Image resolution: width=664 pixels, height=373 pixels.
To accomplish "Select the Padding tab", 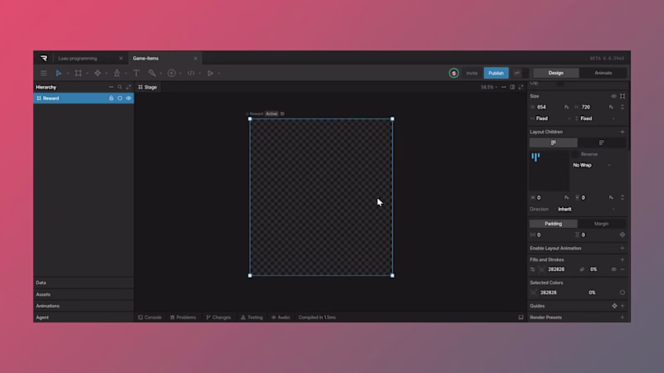I will [x=553, y=224].
